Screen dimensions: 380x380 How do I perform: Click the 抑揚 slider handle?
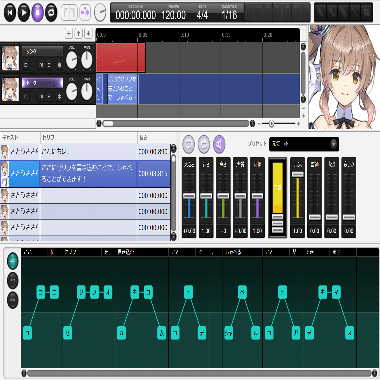coord(257,196)
